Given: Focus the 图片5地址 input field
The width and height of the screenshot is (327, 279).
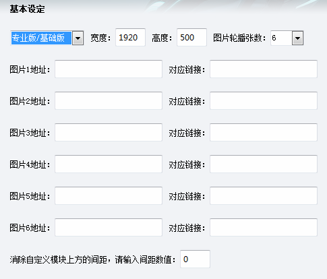Looking at the screenshot, I should [x=109, y=195].
